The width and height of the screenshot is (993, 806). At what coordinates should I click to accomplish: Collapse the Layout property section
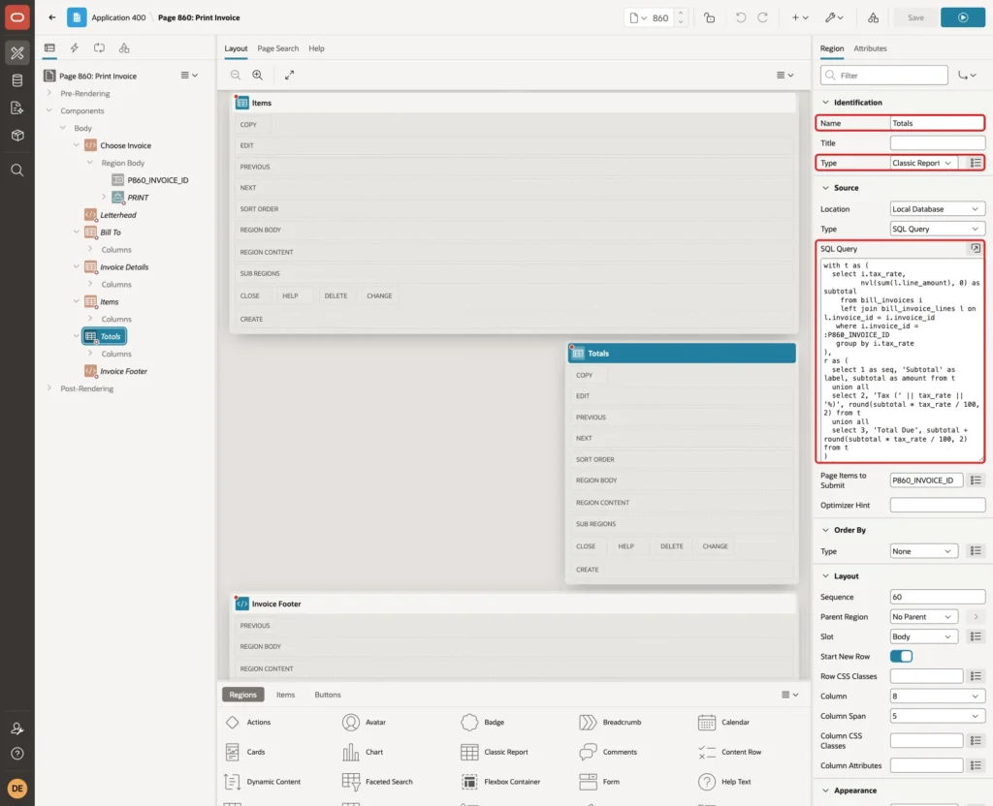click(825, 576)
